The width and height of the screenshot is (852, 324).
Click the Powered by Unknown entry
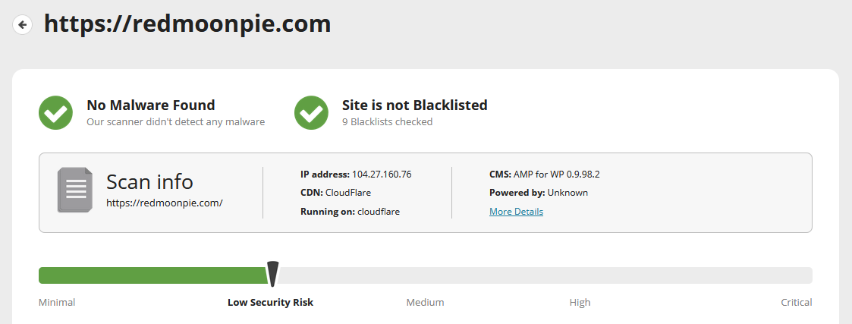[539, 193]
